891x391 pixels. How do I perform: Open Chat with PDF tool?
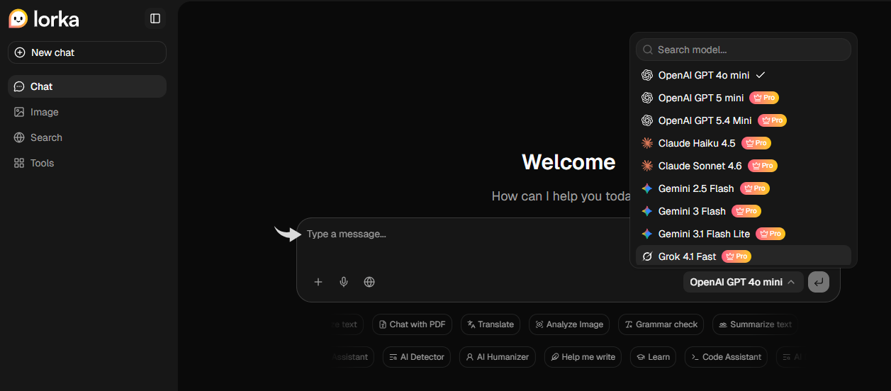tap(412, 324)
